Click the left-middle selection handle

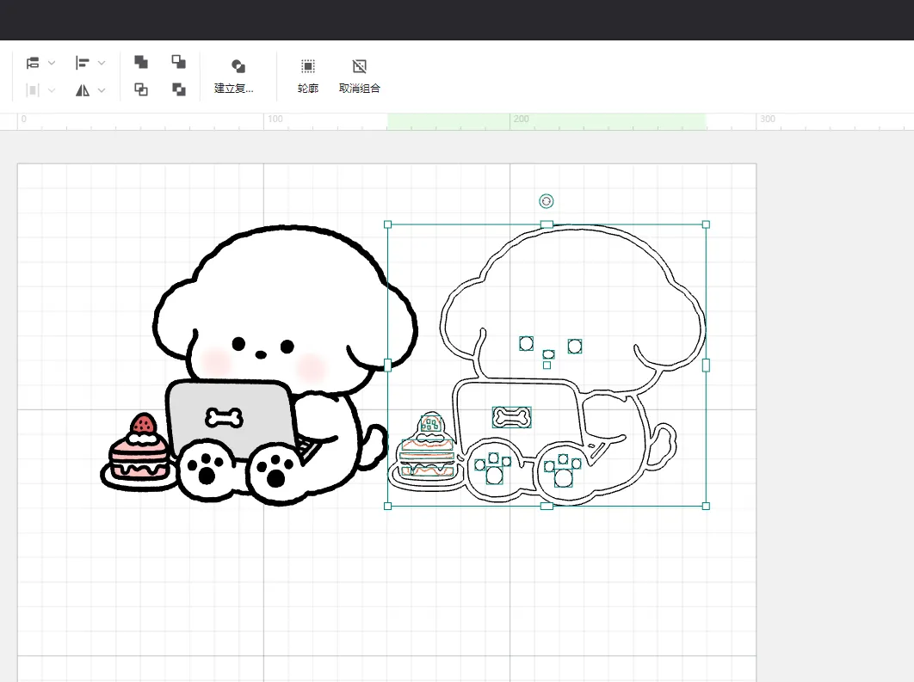tap(387, 366)
